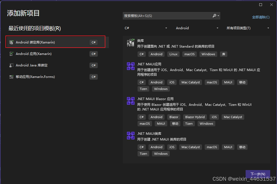The height and width of the screenshot is (184, 277).
Task: Click Windows tag under .NET MAUI Blazor 应用
Action: pyautogui.click(x=206, y=124)
